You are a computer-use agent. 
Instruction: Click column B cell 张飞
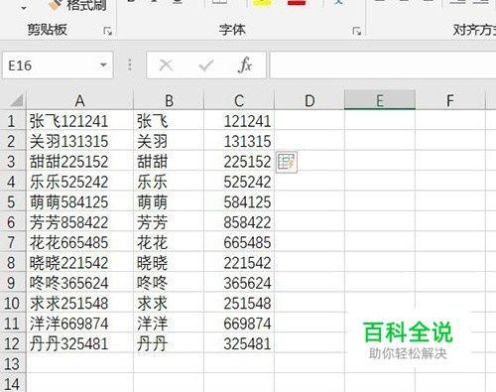(x=169, y=121)
